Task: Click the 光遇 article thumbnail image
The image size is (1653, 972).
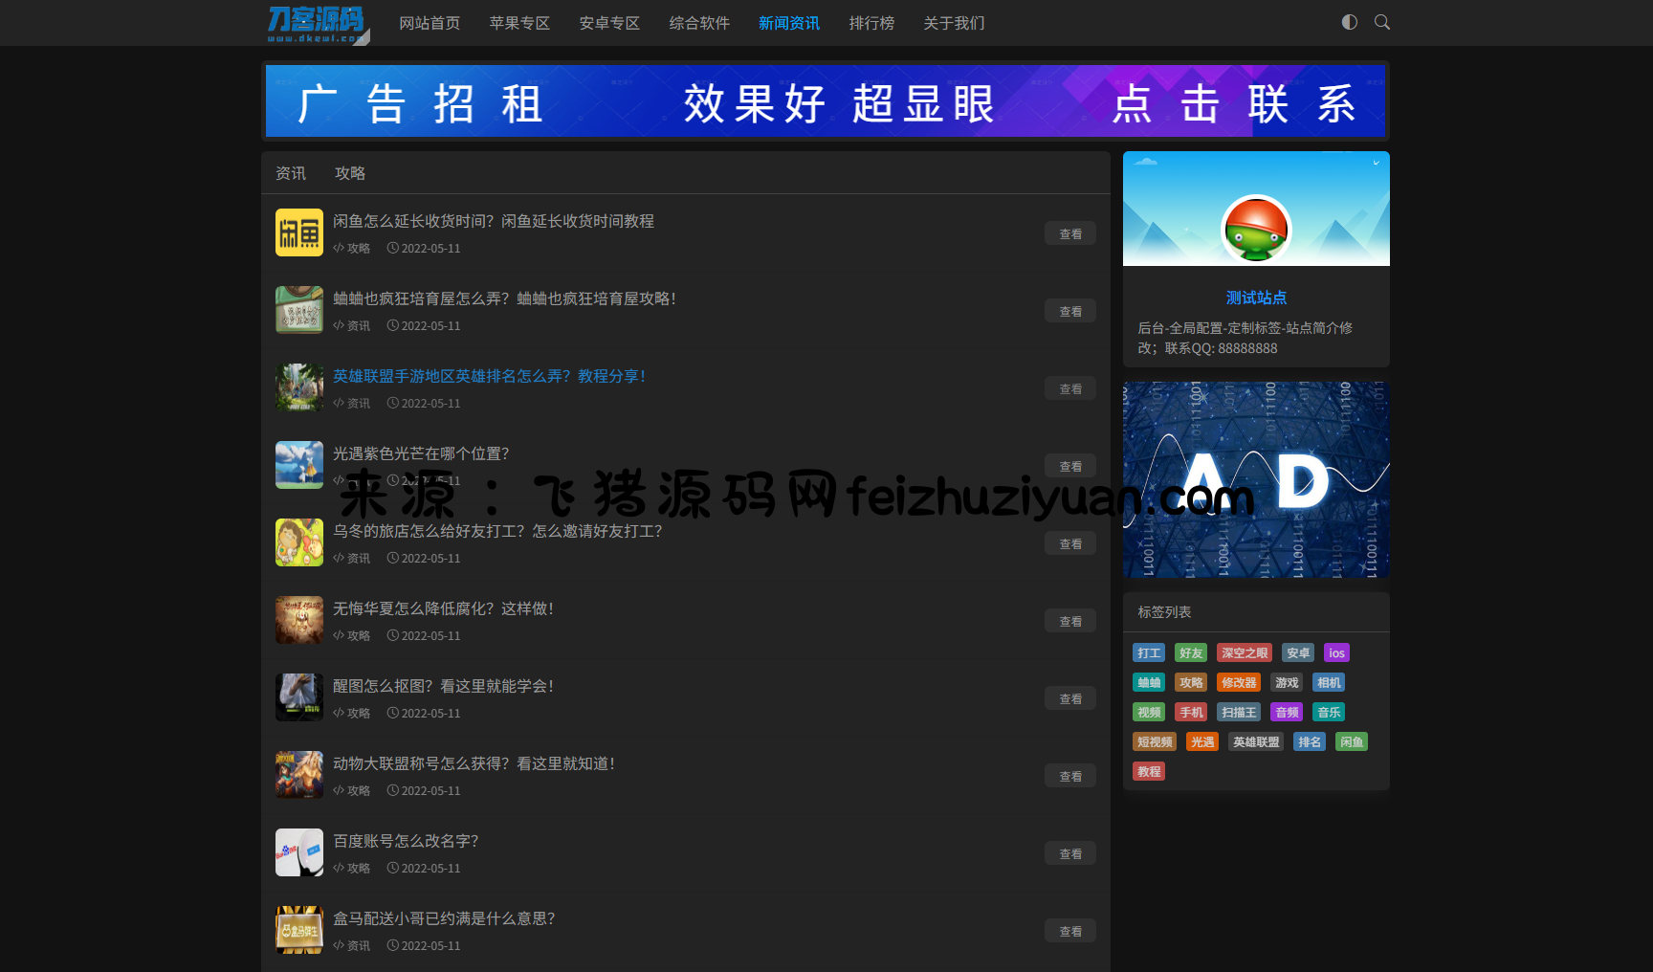Action: tap(299, 465)
